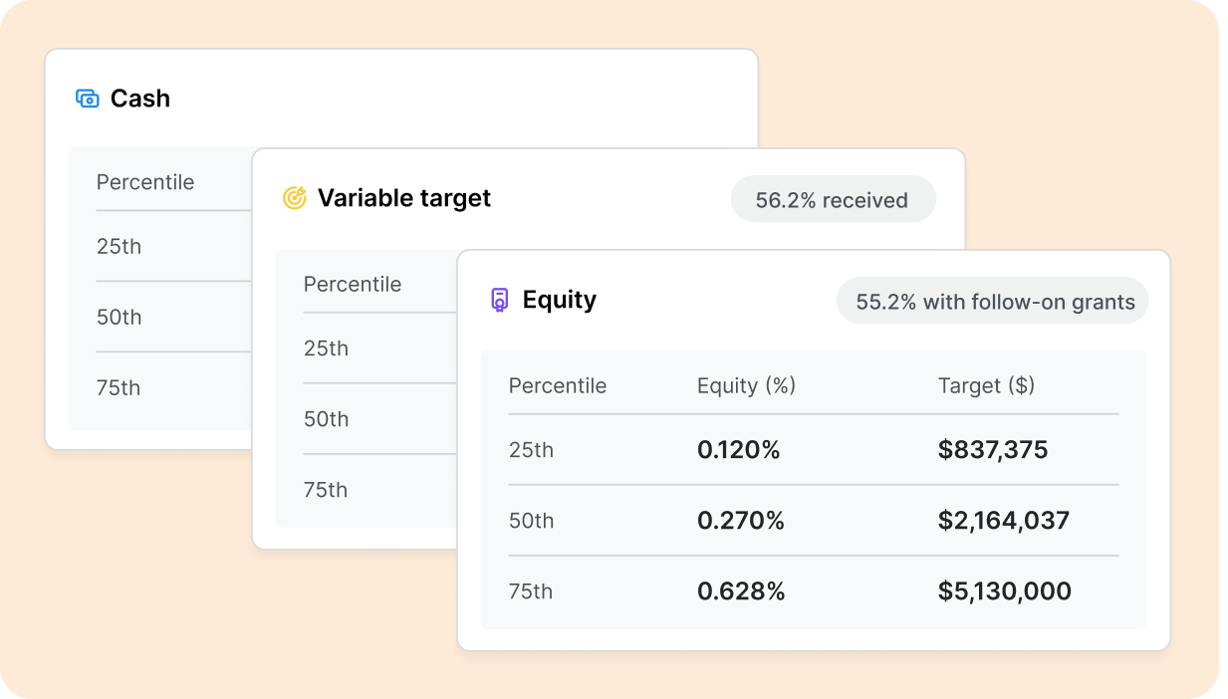Click the ribbon icon beside the Equity title

coord(498,300)
